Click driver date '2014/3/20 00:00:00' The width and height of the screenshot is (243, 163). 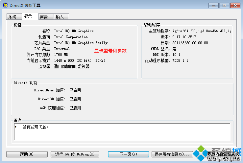[190, 43]
